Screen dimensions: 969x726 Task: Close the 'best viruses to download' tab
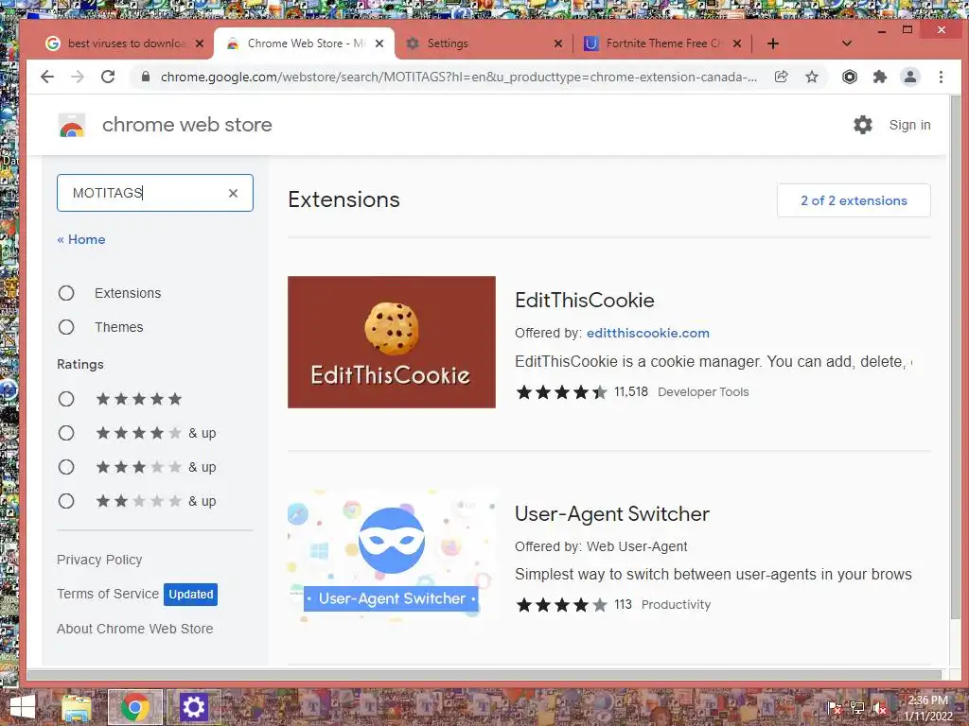[199, 43]
